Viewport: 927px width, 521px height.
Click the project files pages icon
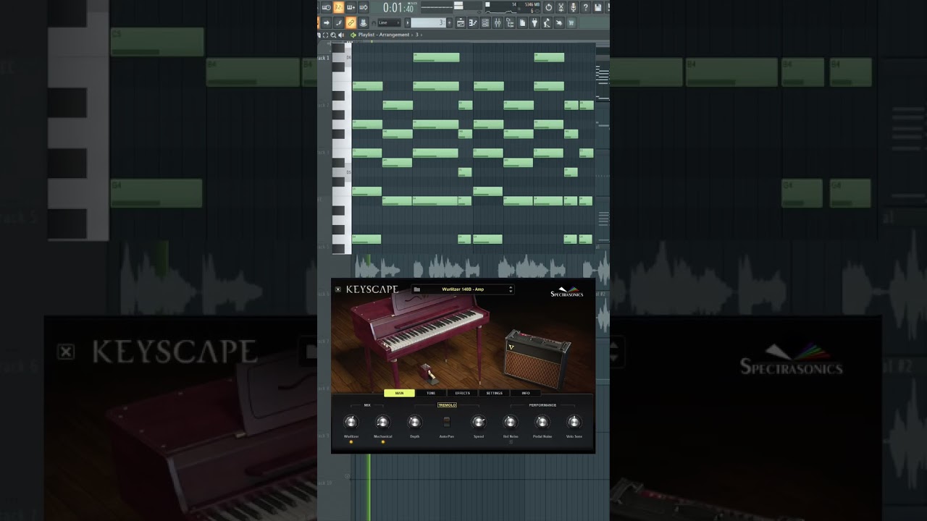click(522, 22)
